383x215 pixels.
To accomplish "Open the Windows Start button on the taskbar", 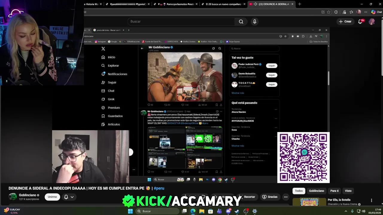I will [x=130, y=211].
